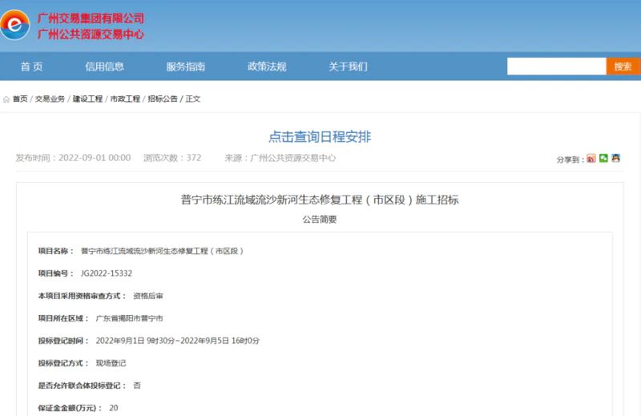This screenshot has width=641, height=416.
Task: Navigate to 建设工程 breadcrumb link
Action: (87, 99)
